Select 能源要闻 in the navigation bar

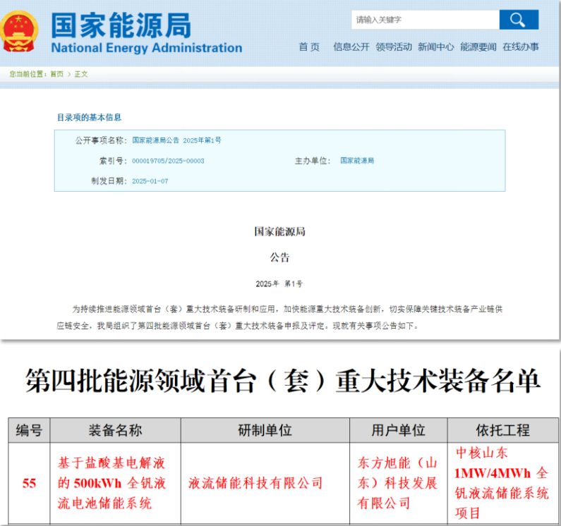[x=478, y=47]
